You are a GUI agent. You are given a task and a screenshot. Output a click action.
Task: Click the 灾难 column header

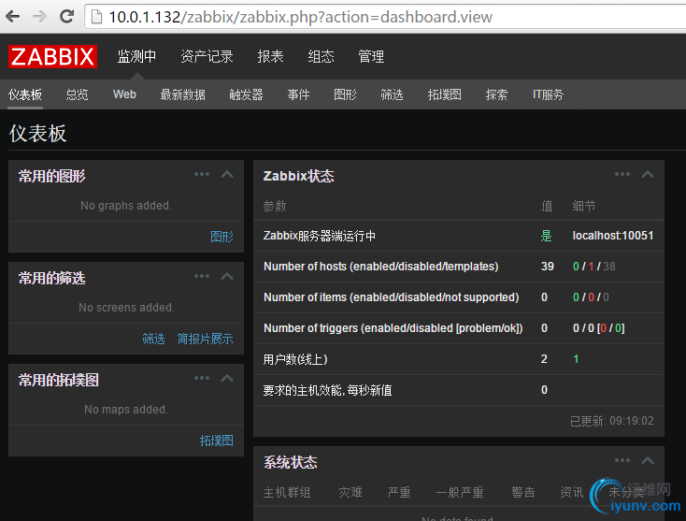(350, 493)
